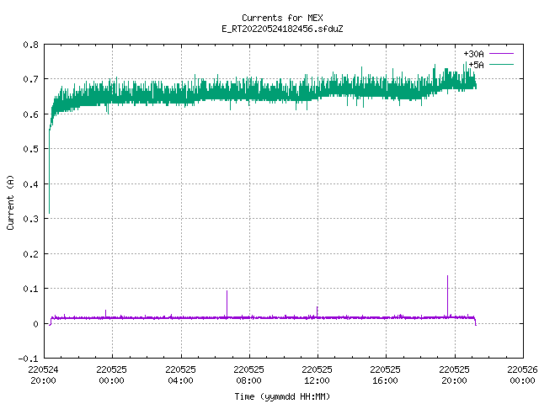The width and height of the screenshot is (539, 404).
Task: Click the 220525 16:00 x-axis tick label
Action: (x=385, y=375)
